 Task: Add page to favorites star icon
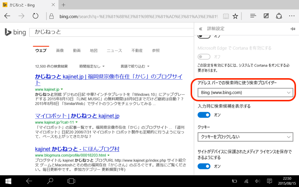pyautogui.click(x=235, y=16)
